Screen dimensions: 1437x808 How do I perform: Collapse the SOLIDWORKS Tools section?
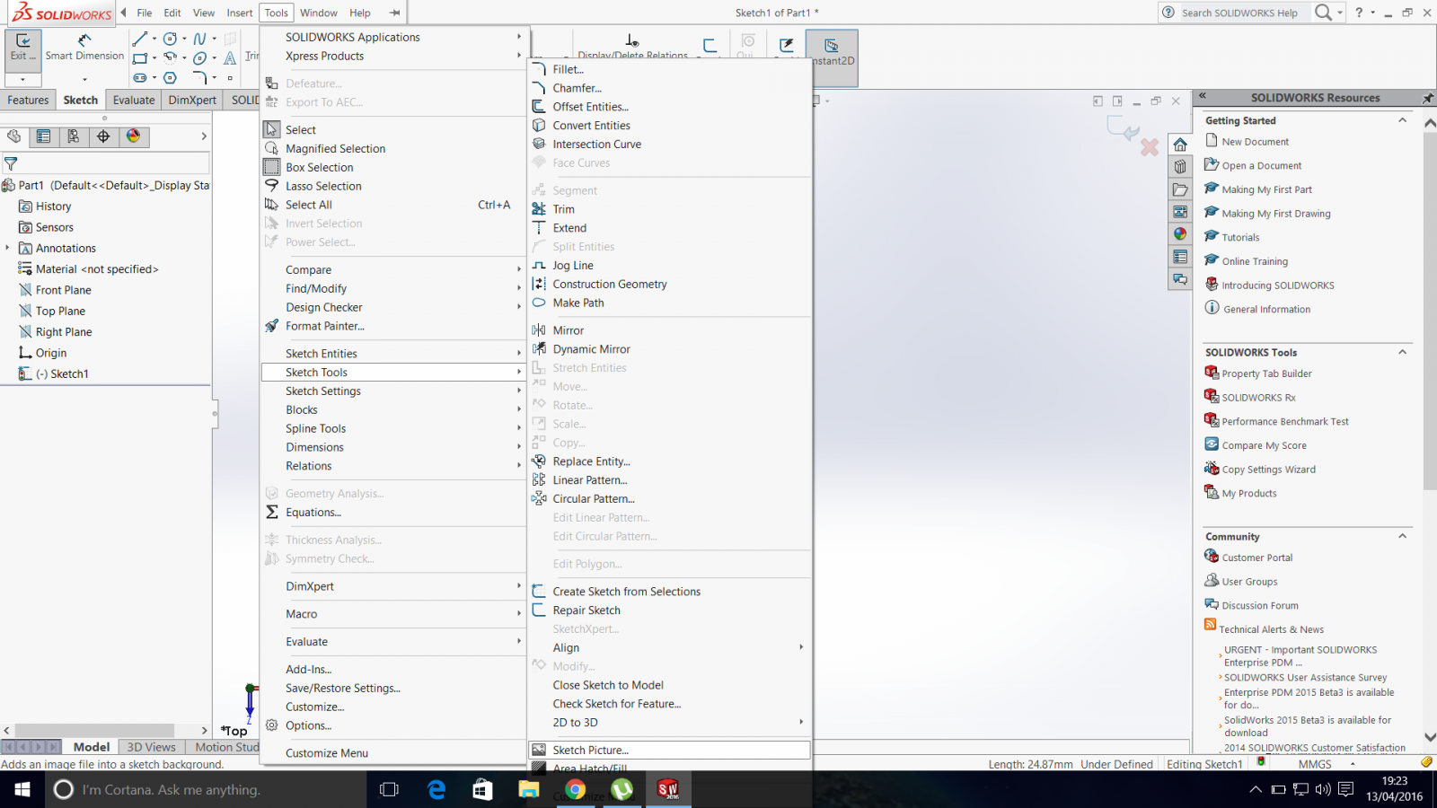click(x=1402, y=352)
